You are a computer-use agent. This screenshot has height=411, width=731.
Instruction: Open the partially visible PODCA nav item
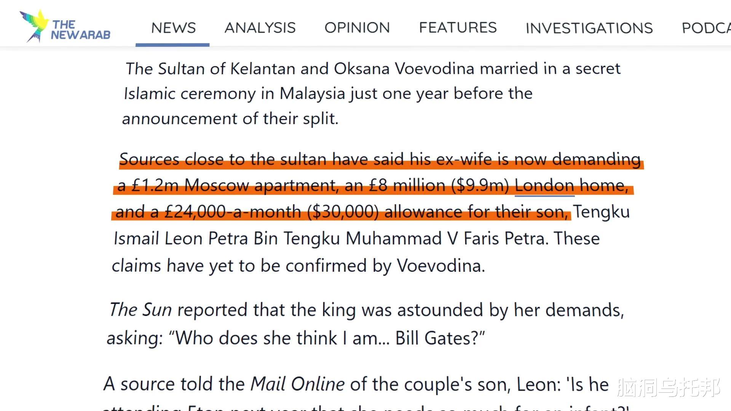tap(706, 28)
